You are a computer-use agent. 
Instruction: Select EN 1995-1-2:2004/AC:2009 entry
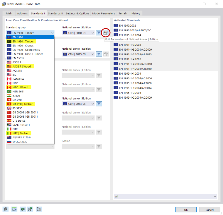pos(166,98)
